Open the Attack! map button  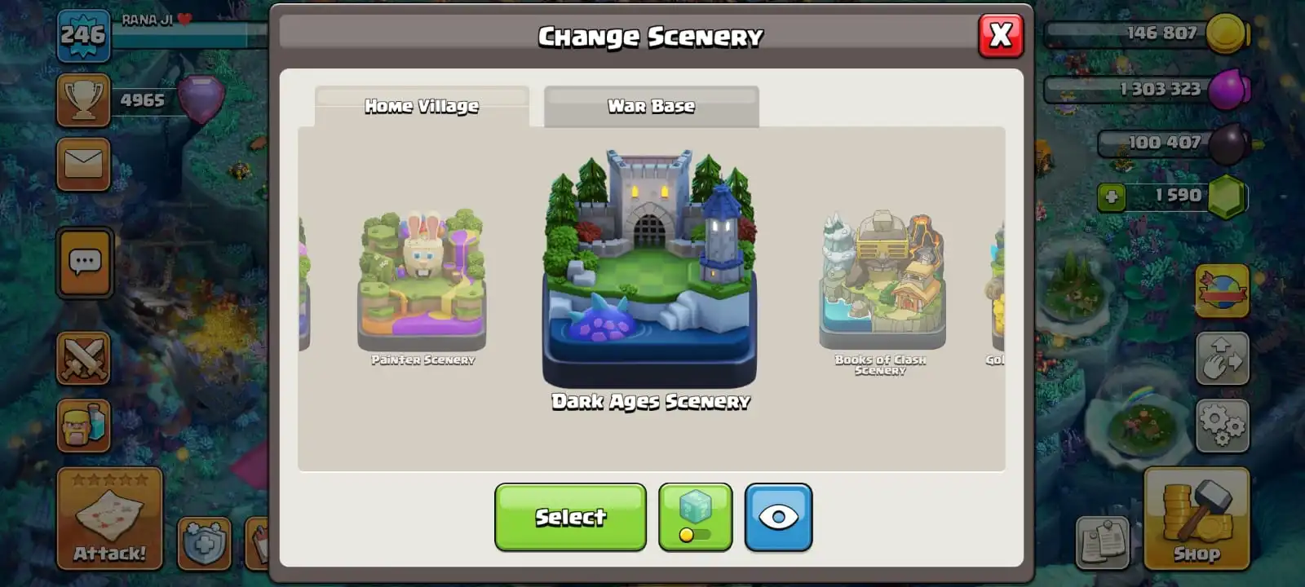109,519
